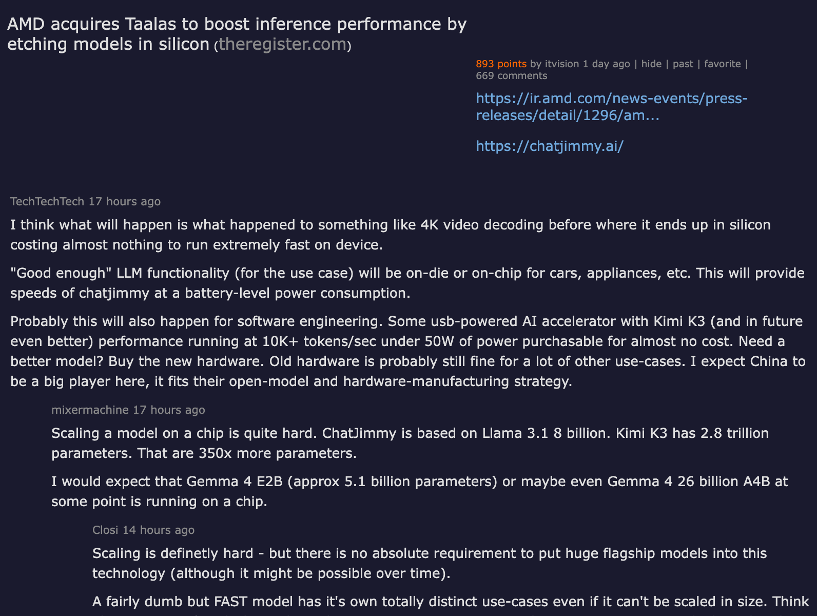View mixermachine's user profile
Viewport: 817px width, 616px height.
[90, 410]
